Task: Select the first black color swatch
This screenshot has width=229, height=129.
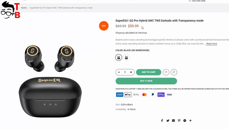Action: pyautogui.click(x=119, y=58)
